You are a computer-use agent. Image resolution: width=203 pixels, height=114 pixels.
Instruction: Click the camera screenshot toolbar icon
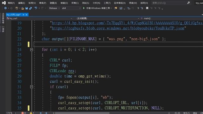[x=121, y=8]
